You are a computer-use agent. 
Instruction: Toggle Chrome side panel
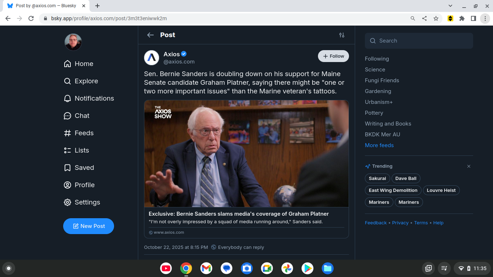tap(474, 18)
